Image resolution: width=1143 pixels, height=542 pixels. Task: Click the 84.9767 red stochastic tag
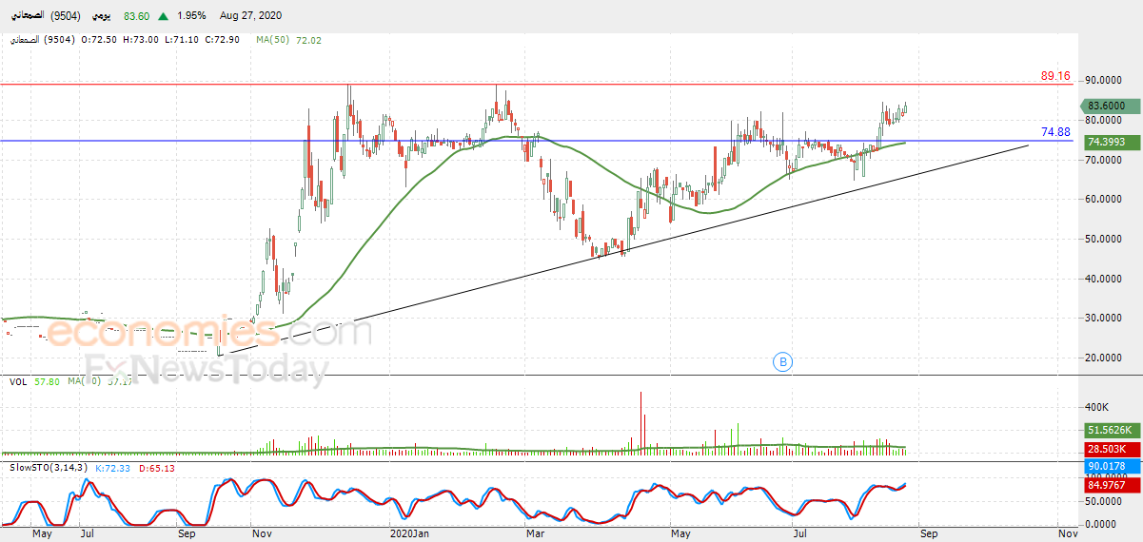pyautogui.click(x=1111, y=486)
